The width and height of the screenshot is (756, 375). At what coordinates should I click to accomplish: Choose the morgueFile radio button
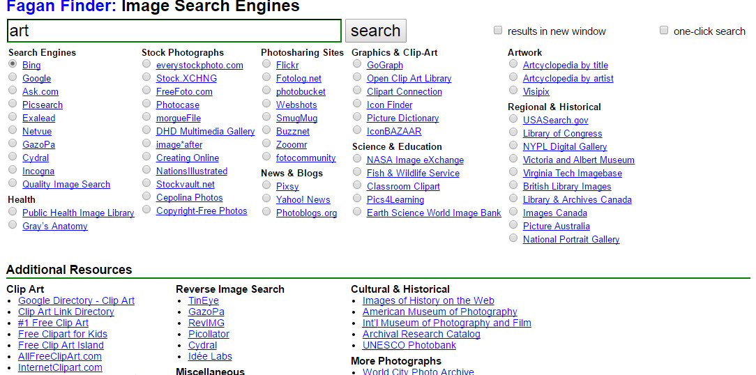(x=146, y=116)
